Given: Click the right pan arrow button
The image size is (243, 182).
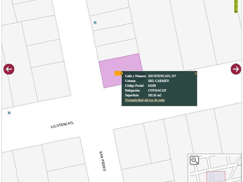Looking at the screenshot, I should 236,69.
